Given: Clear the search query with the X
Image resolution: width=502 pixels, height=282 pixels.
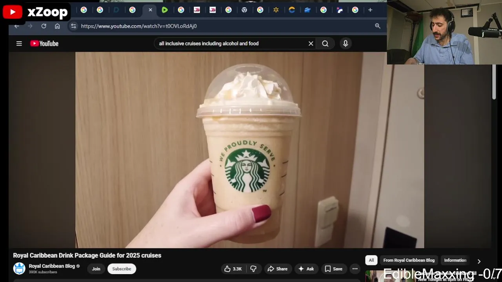Looking at the screenshot, I should pyautogui.click(x=311, y=43).
